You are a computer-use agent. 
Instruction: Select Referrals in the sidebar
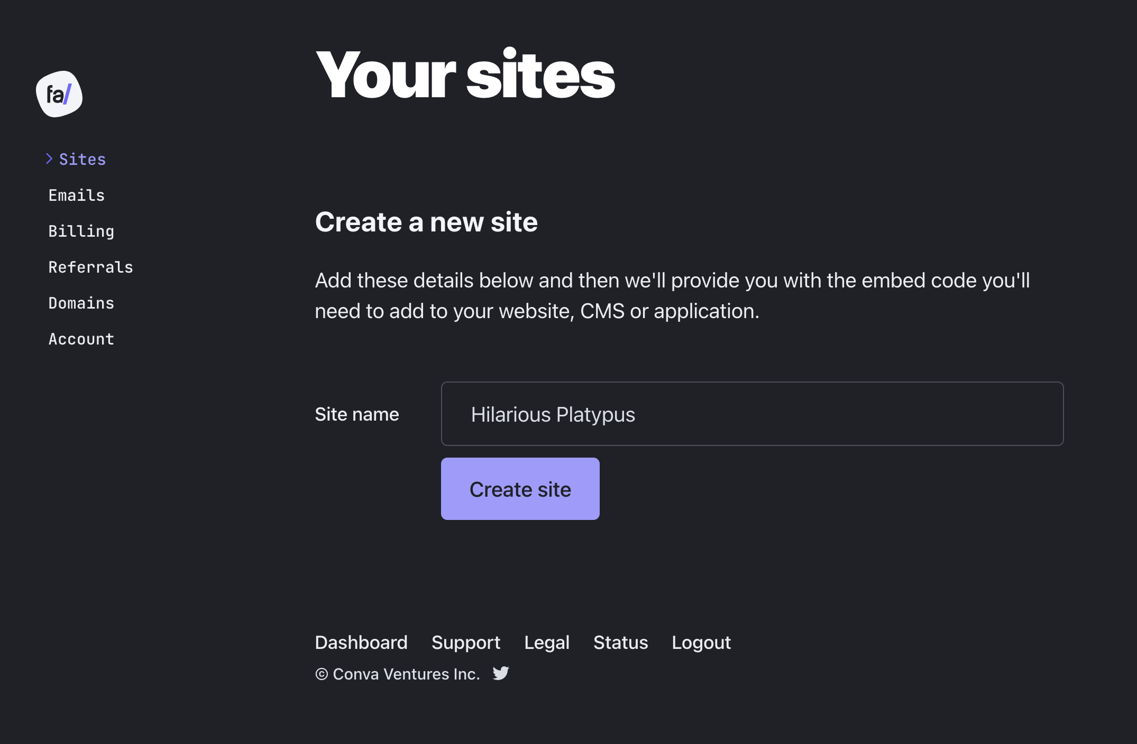point(91,267)
